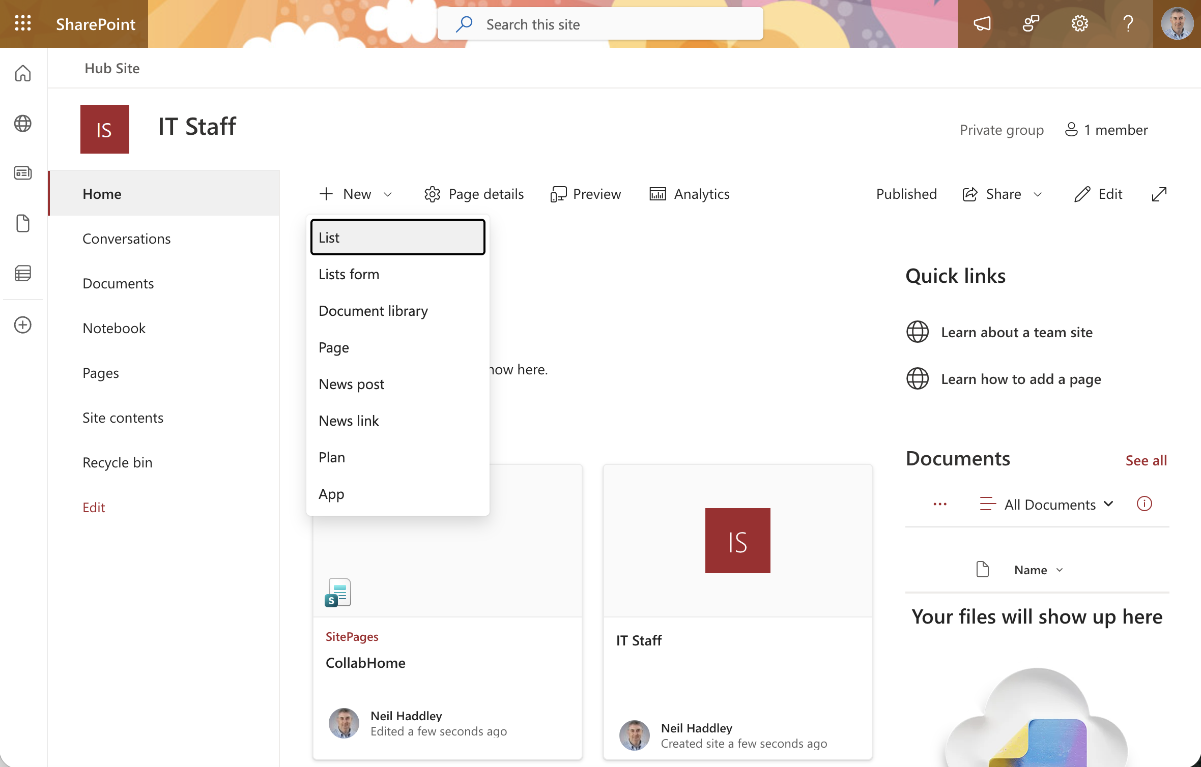The height and width of the screenshot is (767, 1201).
Task: Open Recycle bin in site navigation
Action: (x=164, y=462)
